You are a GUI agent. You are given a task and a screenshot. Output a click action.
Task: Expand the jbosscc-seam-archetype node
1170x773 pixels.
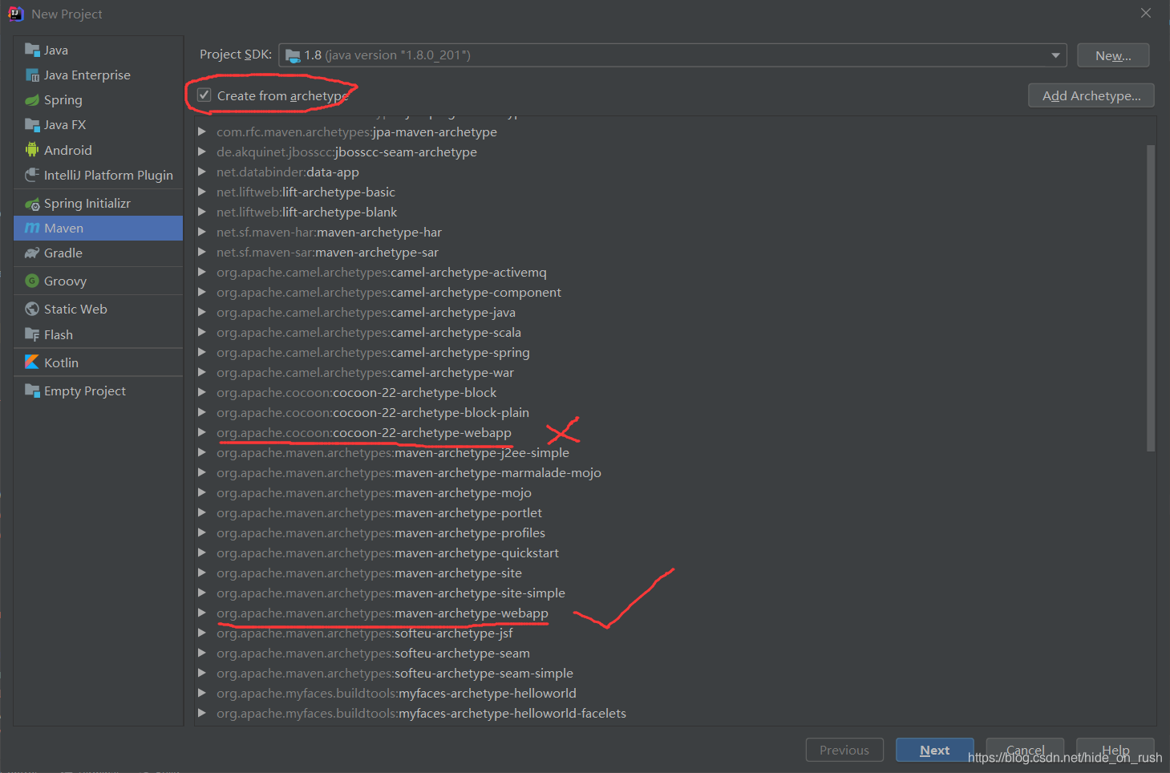tap(202, 152)
